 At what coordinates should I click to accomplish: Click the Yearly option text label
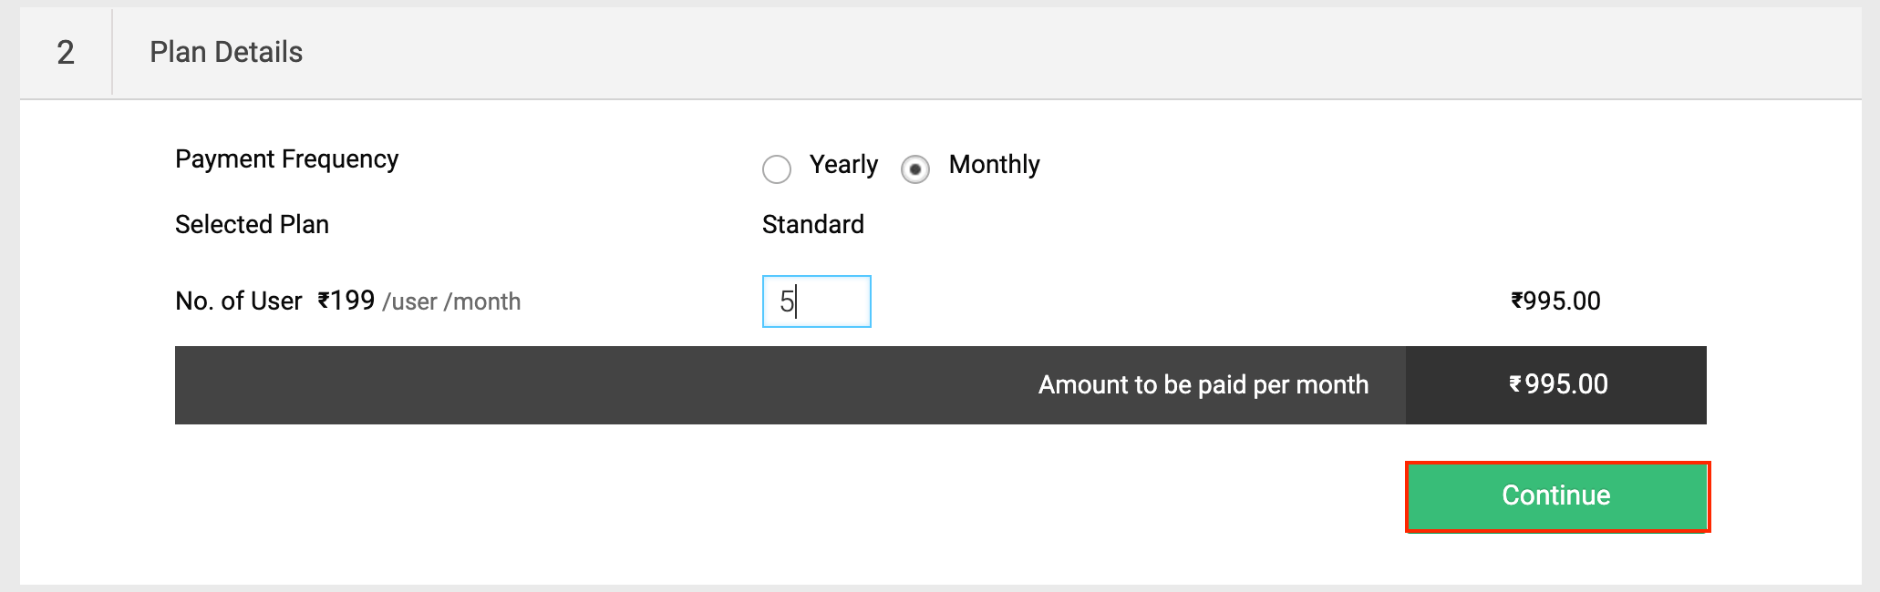pyautogui.click(x=842, y=166)
